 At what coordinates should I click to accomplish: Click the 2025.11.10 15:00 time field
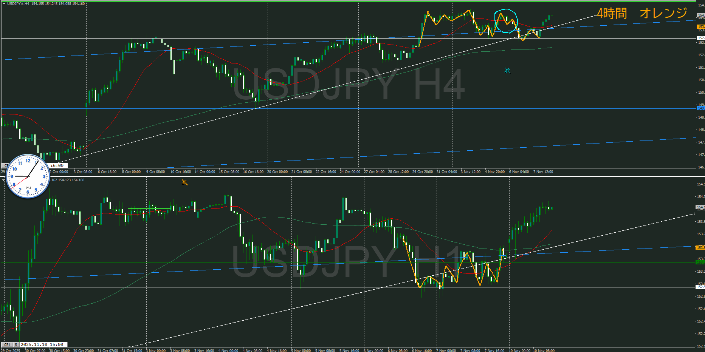click(x=42, y=344)
